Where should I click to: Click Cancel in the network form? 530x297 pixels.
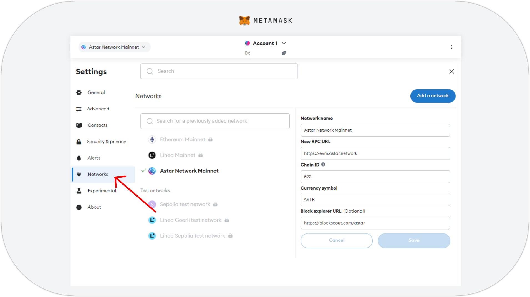tap(336, 240)
